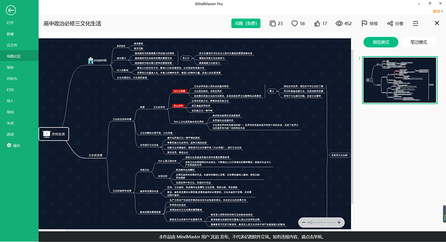Viewport: 446px width, 242px height.
Task: Favorite the map with the heart icon
Action: [x=294, y=24]
